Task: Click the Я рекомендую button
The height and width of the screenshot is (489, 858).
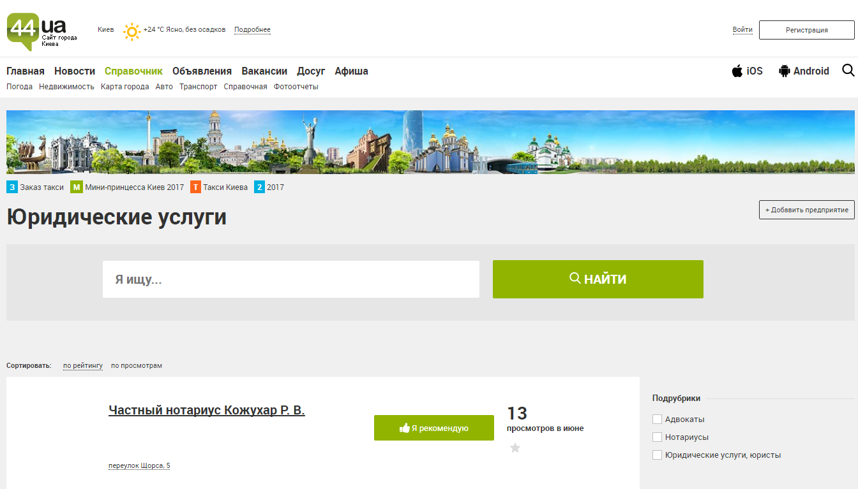Action: (x=434, y=428)
